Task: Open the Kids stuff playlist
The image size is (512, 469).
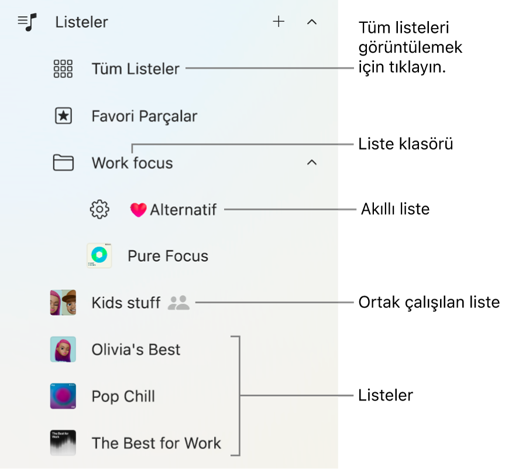Action: [126, 303]
